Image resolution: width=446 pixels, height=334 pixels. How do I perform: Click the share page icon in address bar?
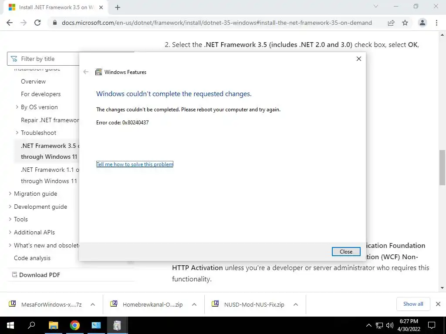tap(391, 23)
